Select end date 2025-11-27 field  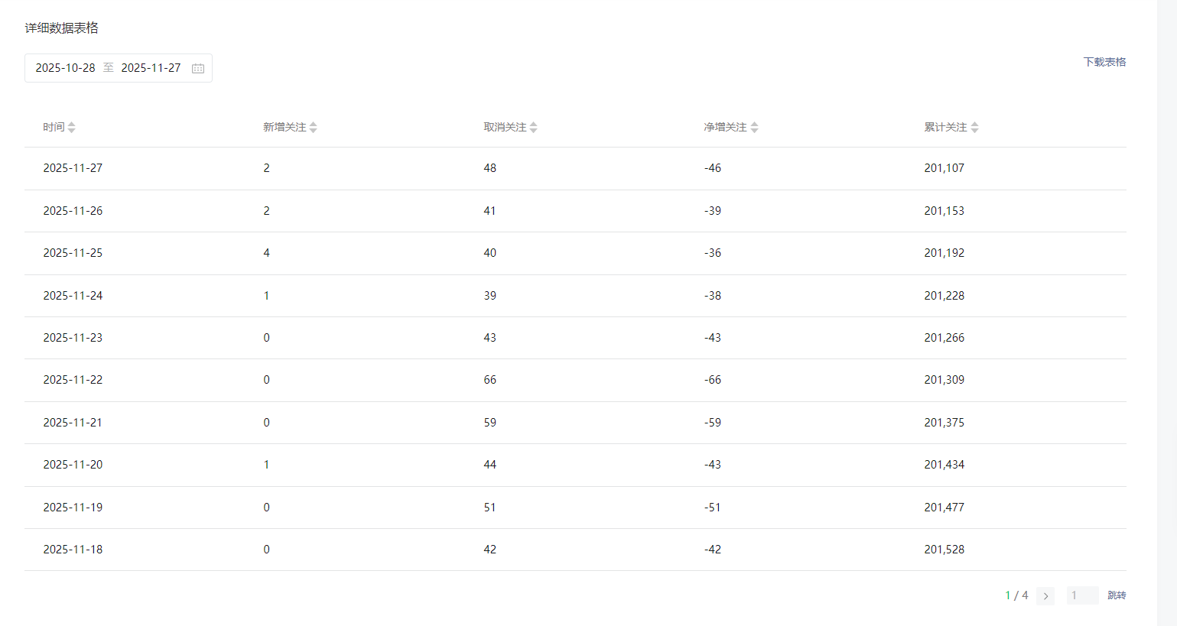pyautogui.click(x=151, y=68)
